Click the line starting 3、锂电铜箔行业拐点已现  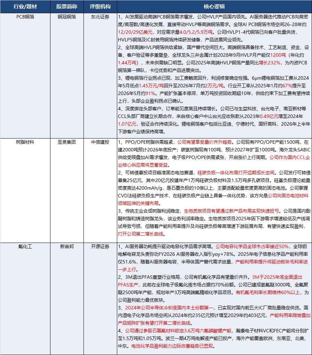tap(213, 78)
